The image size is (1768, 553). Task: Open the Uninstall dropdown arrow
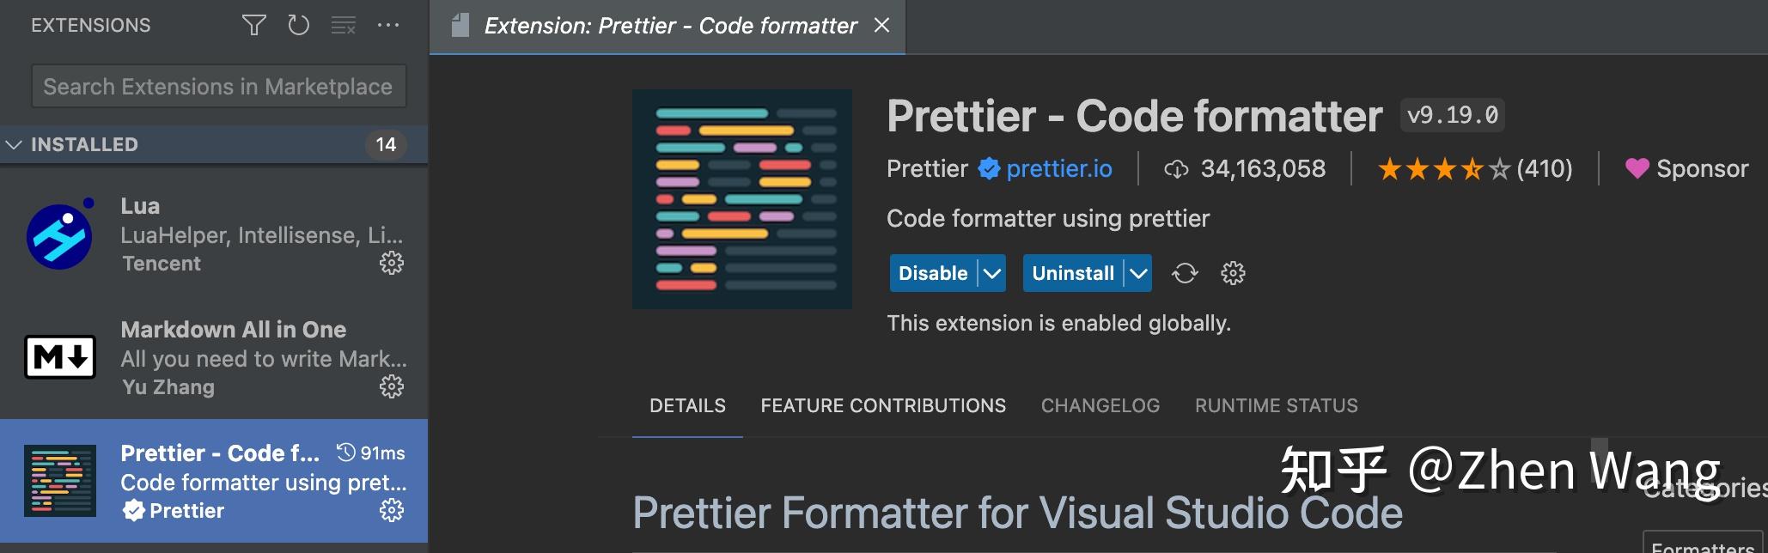pyautogui.click(x=1138, y=273)
